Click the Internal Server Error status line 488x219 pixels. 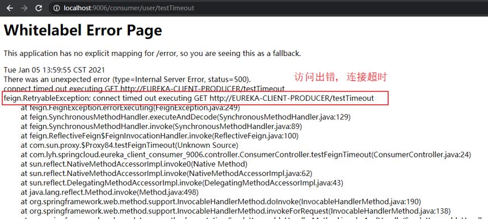pos(127,79)
